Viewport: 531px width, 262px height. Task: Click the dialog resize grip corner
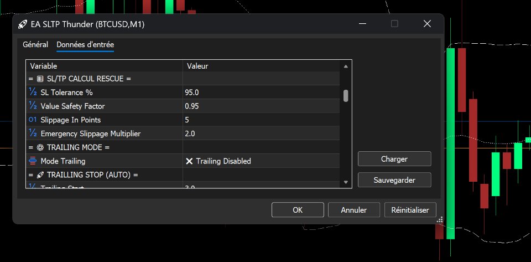[440, 220]
